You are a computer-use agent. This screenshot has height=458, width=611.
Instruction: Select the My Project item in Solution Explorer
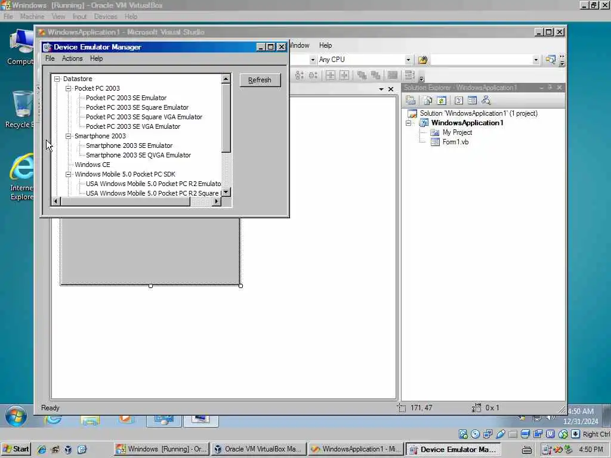pos(457,132)
